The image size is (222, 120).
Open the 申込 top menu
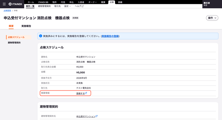(x=72, y=2)
